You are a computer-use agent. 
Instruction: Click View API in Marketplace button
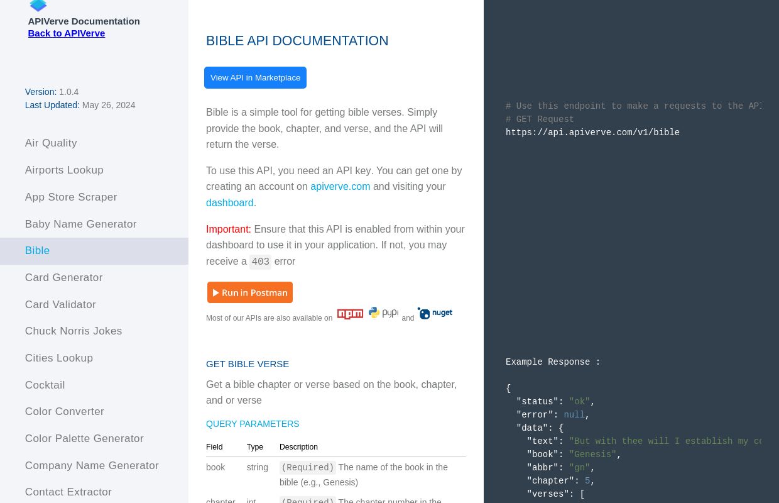(x=255, y=77)
